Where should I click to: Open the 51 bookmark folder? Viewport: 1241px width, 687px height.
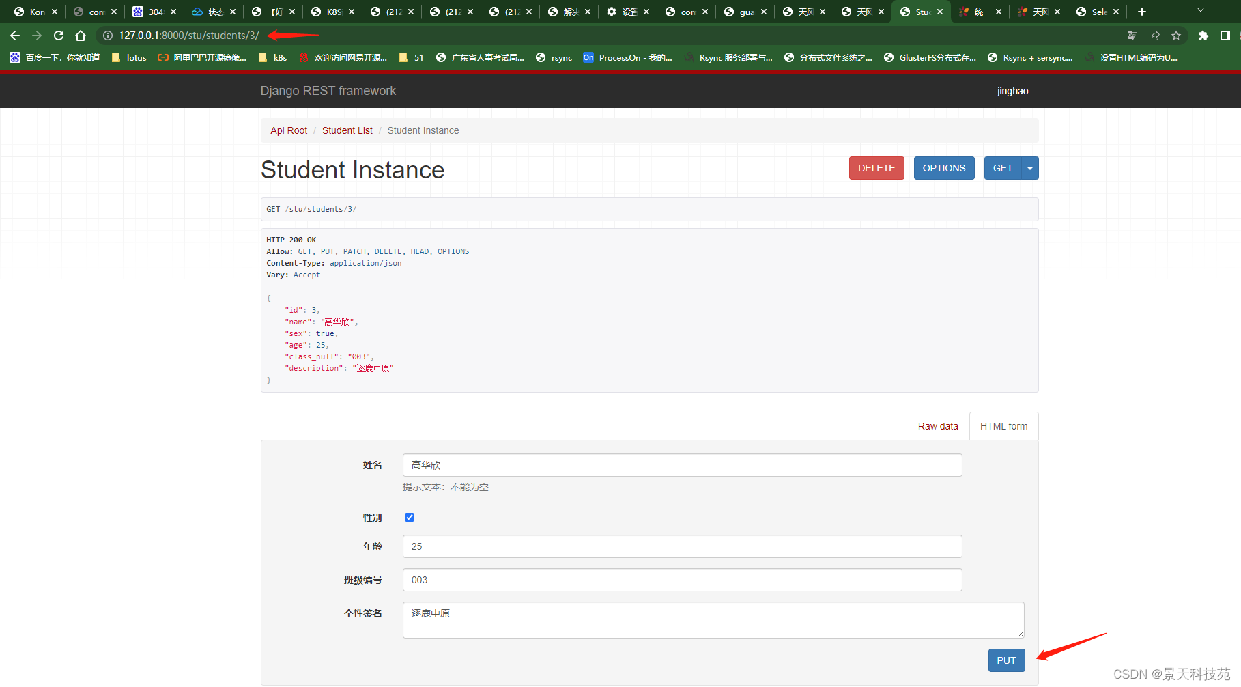point(412,58)
